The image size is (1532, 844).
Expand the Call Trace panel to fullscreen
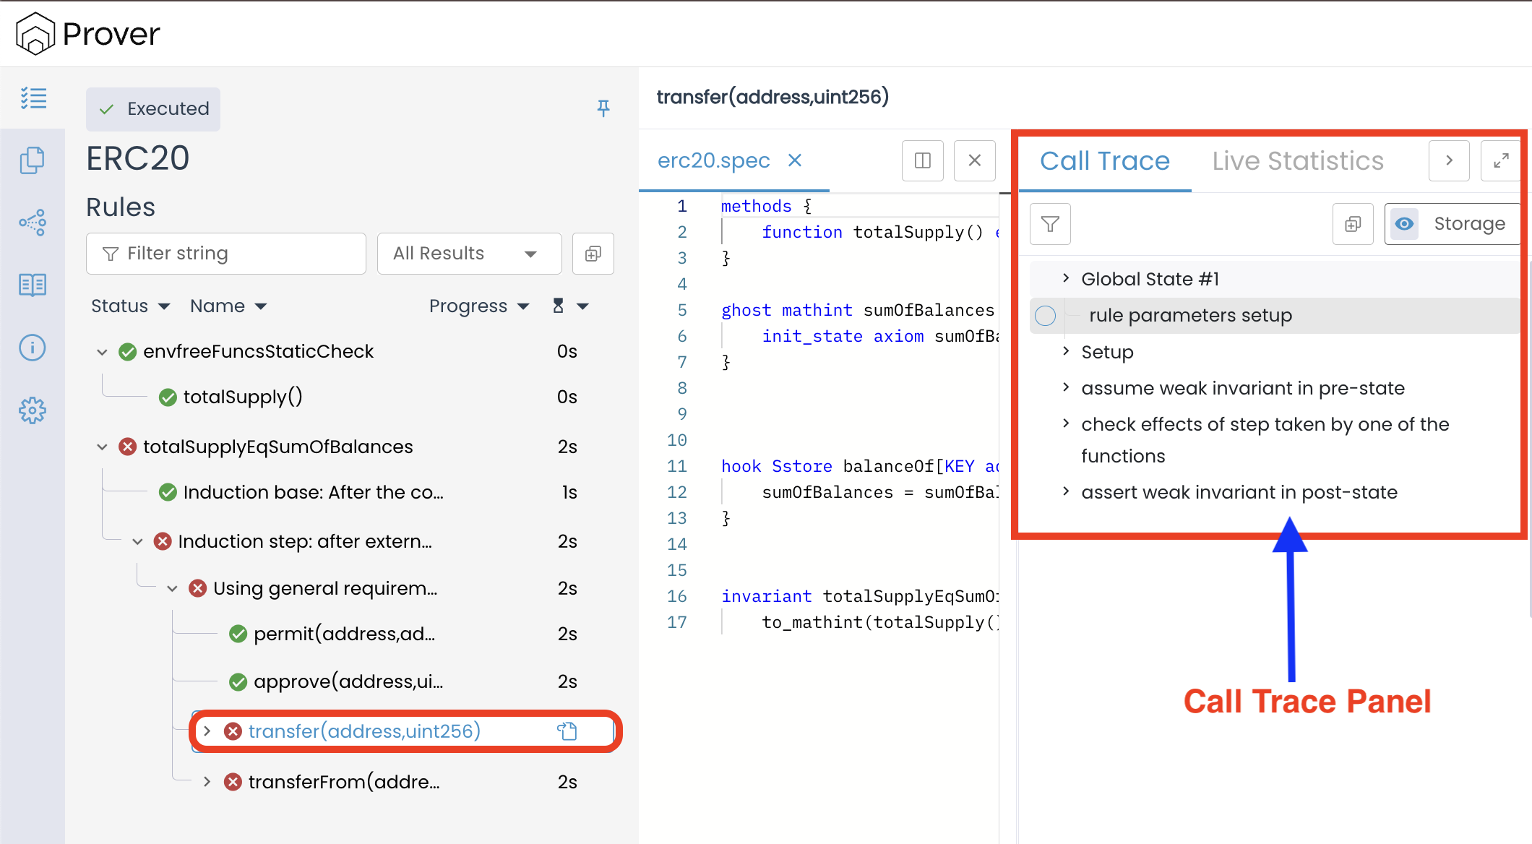(x=1501, y=160)
